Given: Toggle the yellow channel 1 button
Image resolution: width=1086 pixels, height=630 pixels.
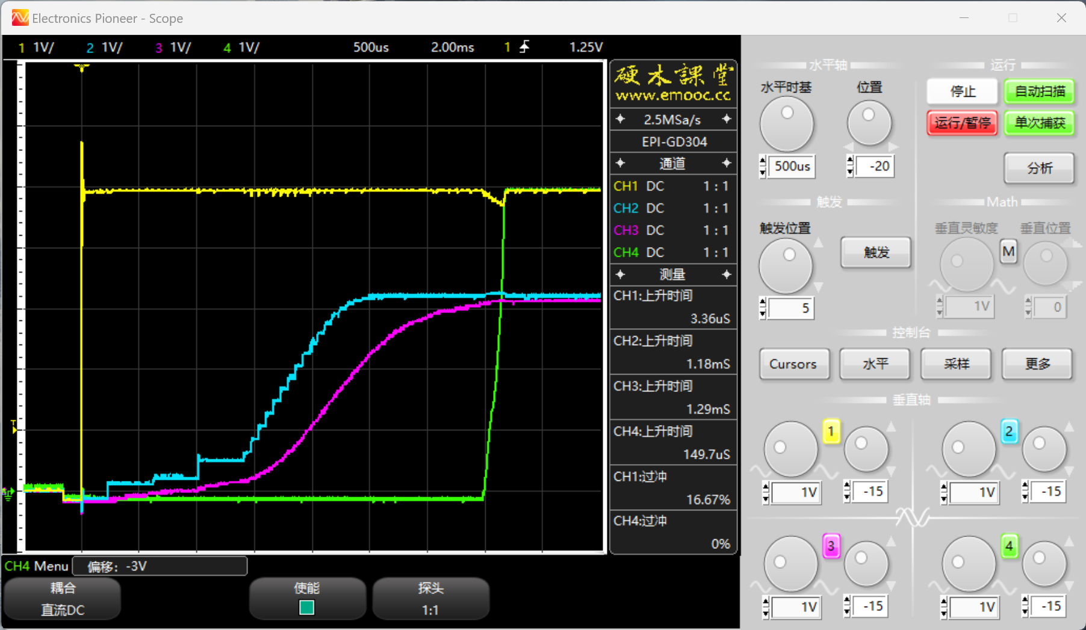Looking at the screenshot, I should coord(831,431).
